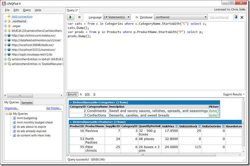Click globe icon for localhost:53211 owind.svc
250x166 pixels.
[x=9, y=50]
